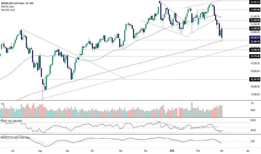Click the 18,387.00 price level label
The image size is (261, 154).
255,79
